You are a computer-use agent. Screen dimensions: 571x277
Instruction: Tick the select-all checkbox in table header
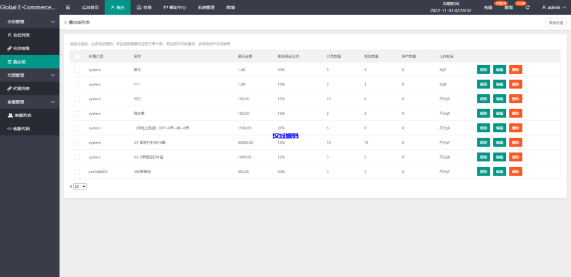[78, 56]
